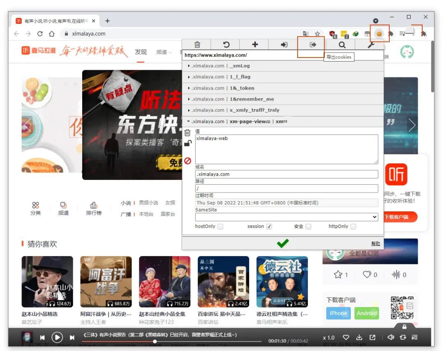Open the 频道 channel shortcut icon
Screen dimensions: 444x351
click(63, 209)
